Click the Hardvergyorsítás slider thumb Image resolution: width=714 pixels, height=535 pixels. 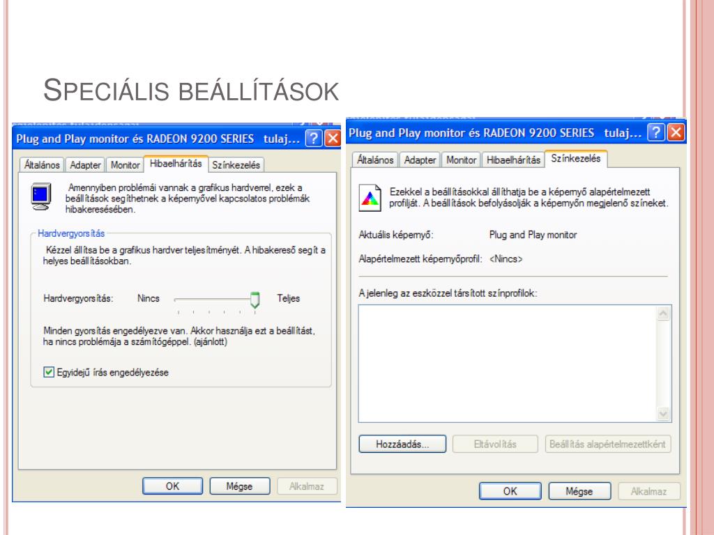pyautogui.click(x=255, y=300)
